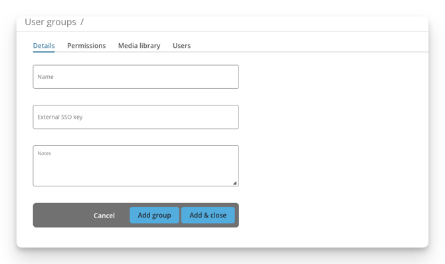445x264 pixels.
Task: Click the Add & close button
Action: pyautogui.click(x=208, y=215)
